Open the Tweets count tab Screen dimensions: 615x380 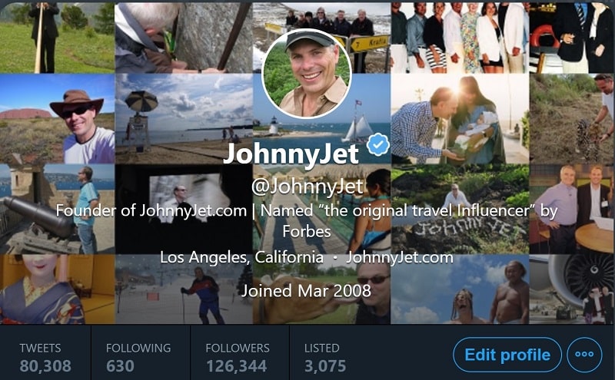pyautogui.click(x=45, y=357)
